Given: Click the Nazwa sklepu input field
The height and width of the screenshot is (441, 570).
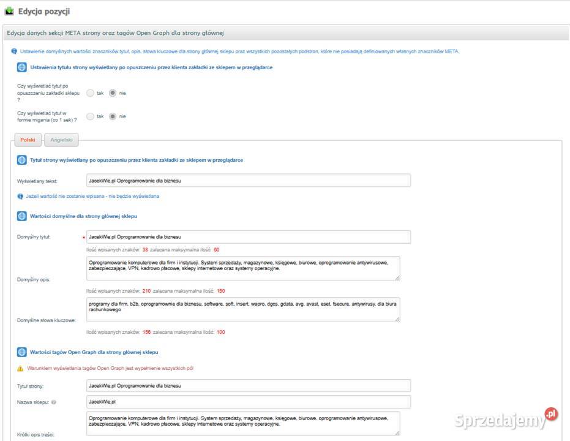Looking at the screenshot, I should [249, 402].
